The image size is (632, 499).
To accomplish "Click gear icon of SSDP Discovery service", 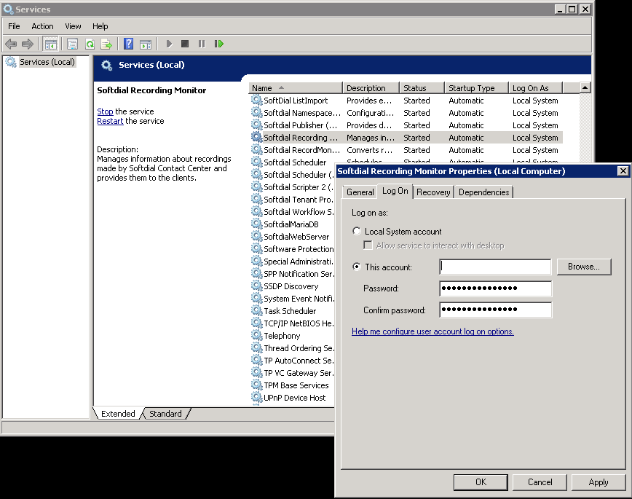I will click(257, 286).
